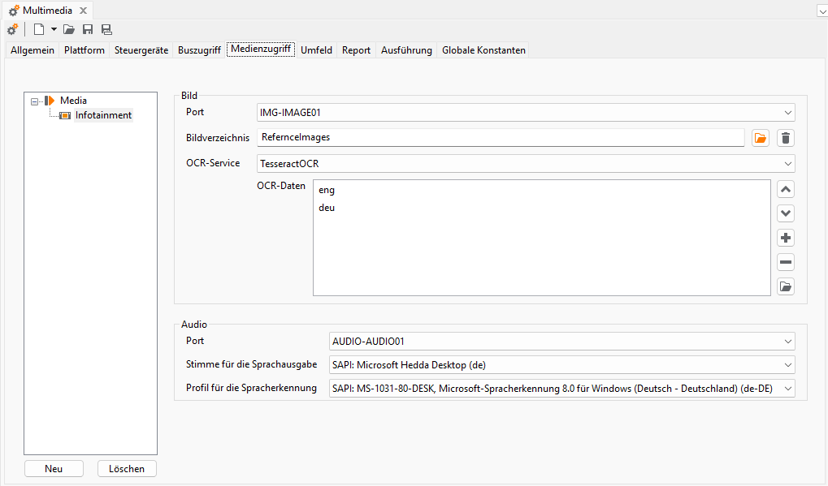Image resolution: width=828 pixels, height=486 pixels.
Task: Move OCR data entry up with the up arrow
Action: click(x=786, y=189)
